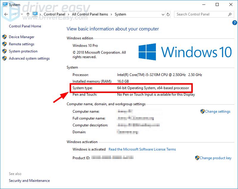This screenshot has height=189, width=238.
Task: Open Remote settings
Action: (21, 44)
